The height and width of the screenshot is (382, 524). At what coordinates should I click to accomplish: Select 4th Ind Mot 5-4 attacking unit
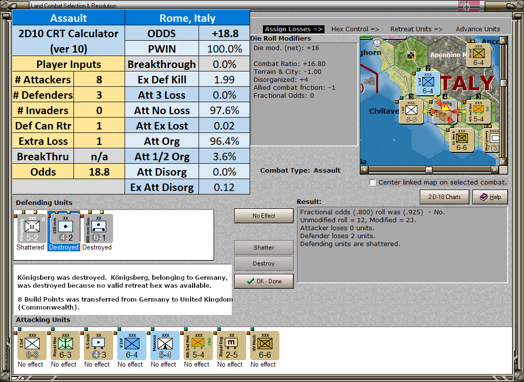pos(198,346)
